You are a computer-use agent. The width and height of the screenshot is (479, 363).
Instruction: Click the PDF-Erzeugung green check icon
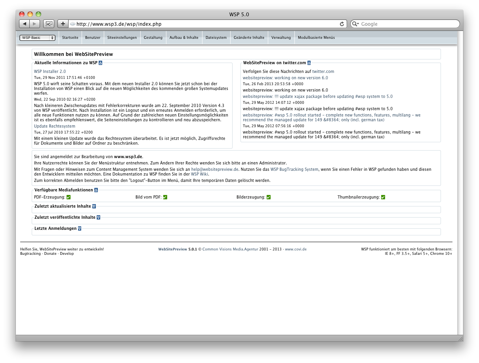69,197
